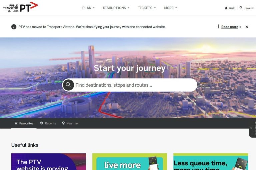Image resolution: width=256 pixels, height=170 pixels.
Task: Click the Public Transport Victoria logo
Action: click(x=21, y=7)
